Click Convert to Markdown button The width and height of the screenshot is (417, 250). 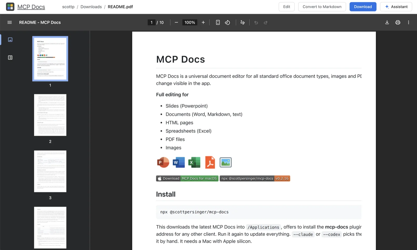click(322, 7)
